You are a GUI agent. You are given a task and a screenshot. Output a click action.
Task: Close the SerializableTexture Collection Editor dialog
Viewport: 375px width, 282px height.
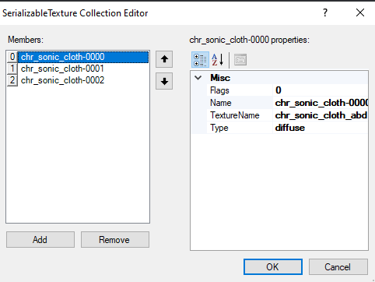point(360,12)
